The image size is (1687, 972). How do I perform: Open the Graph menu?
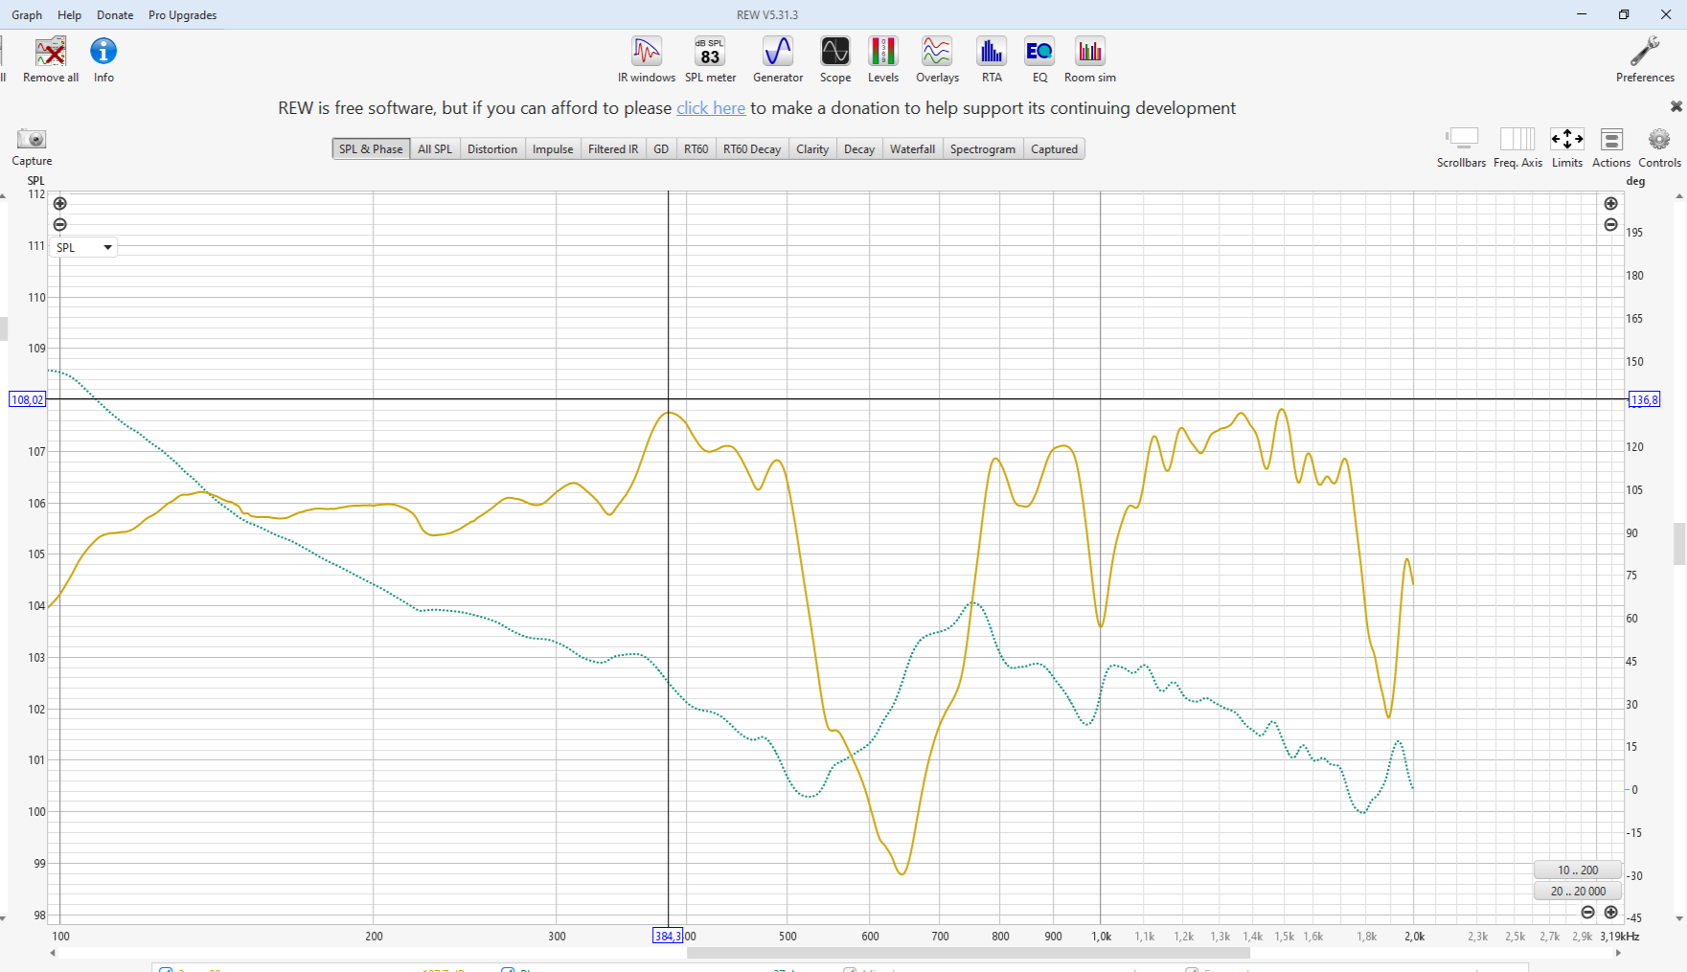point(27,15)
